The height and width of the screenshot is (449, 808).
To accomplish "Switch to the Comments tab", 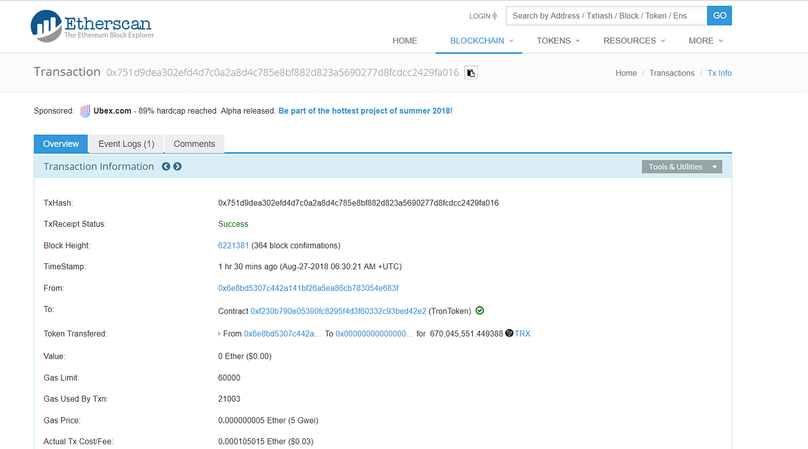I will pos(195,144).
